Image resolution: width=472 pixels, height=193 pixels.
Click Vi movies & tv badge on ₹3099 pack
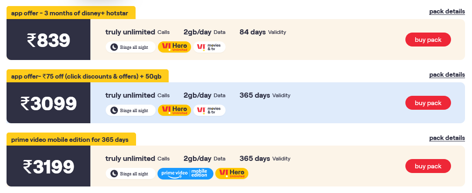[x=209, y=110]
